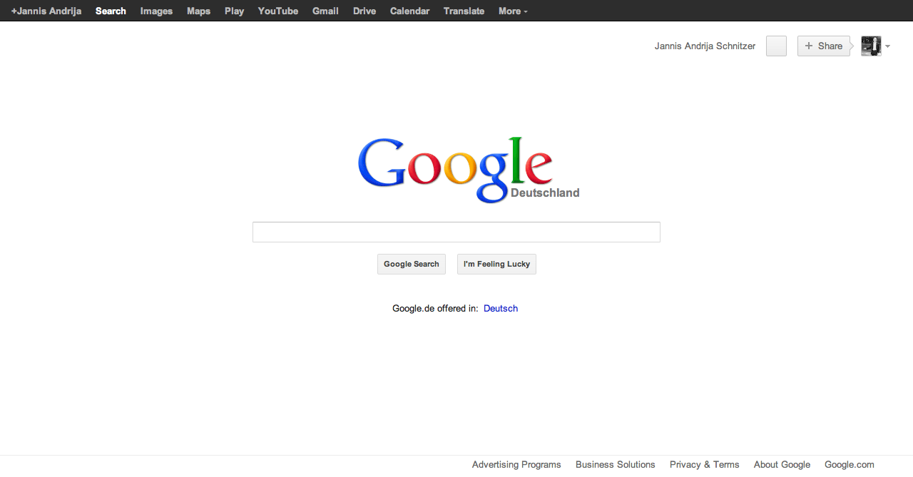Click the Google Search button
The image size is (913, 477).
[412, 264]
